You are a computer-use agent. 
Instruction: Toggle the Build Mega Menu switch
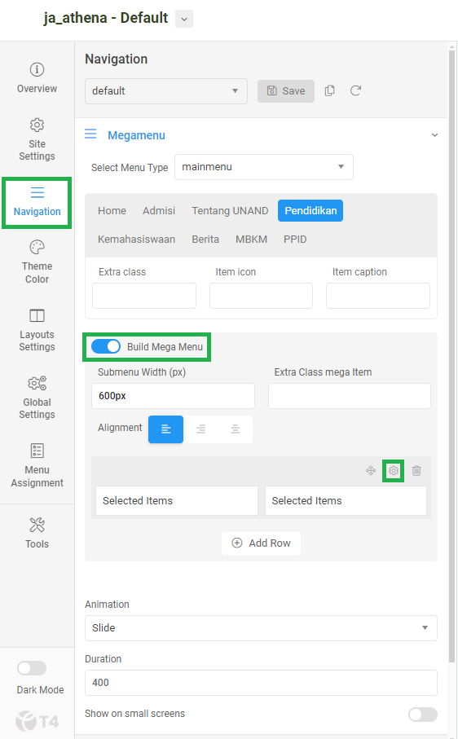pos(106,346)
